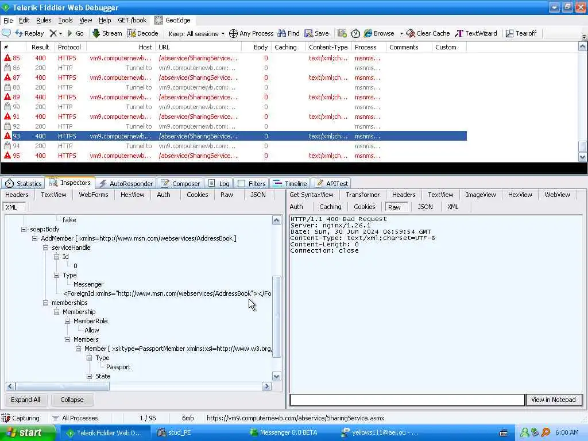Toggle the Filters tab checkbox

tap(242, 184)
